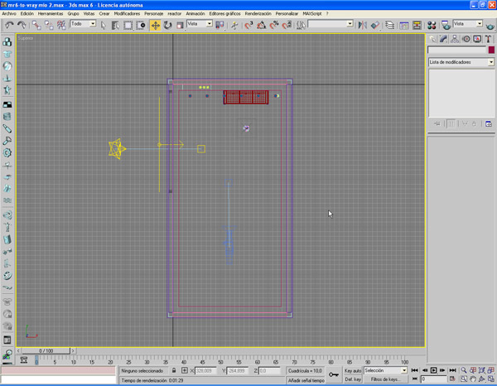Click the Def. key button
The image size is (497, 386).
[x=353, y=379]
